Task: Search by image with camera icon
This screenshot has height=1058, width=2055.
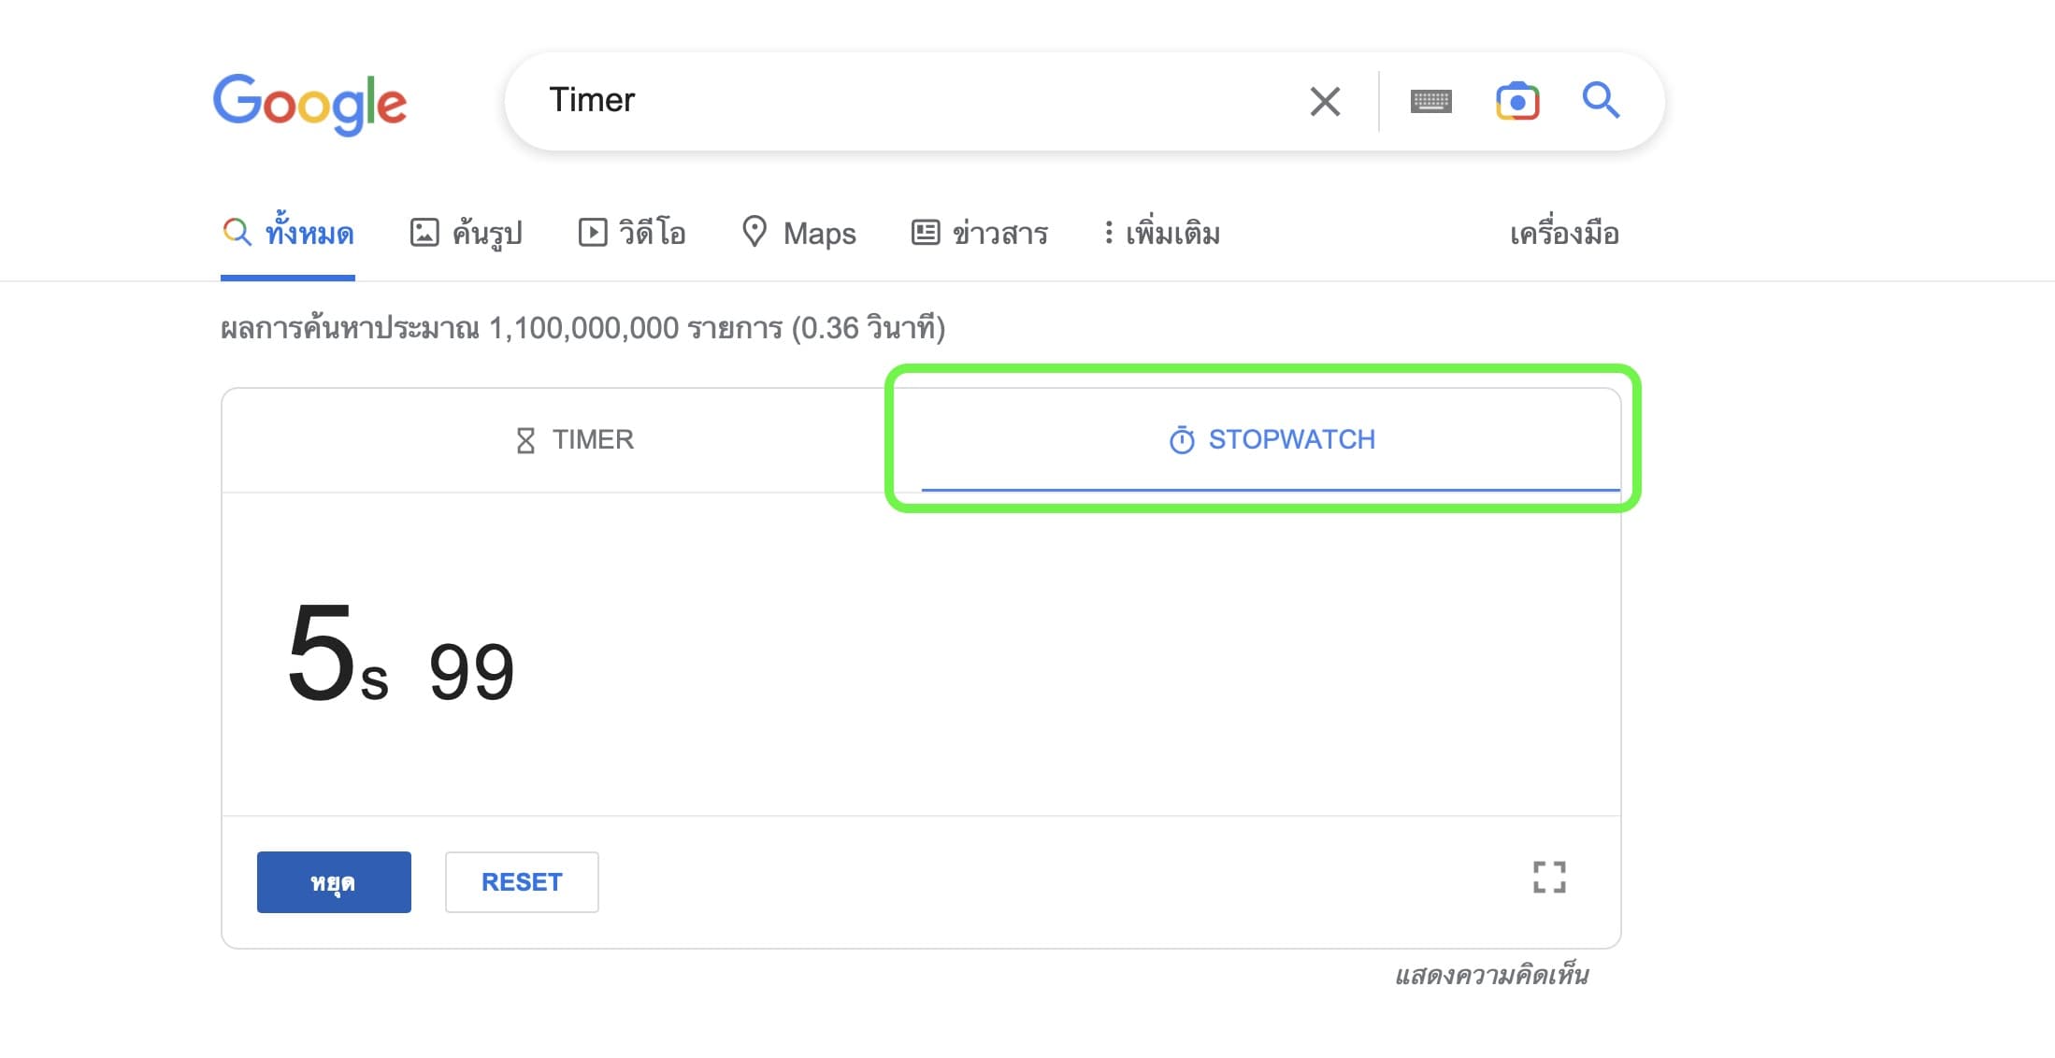Action: pos(1516,101)
